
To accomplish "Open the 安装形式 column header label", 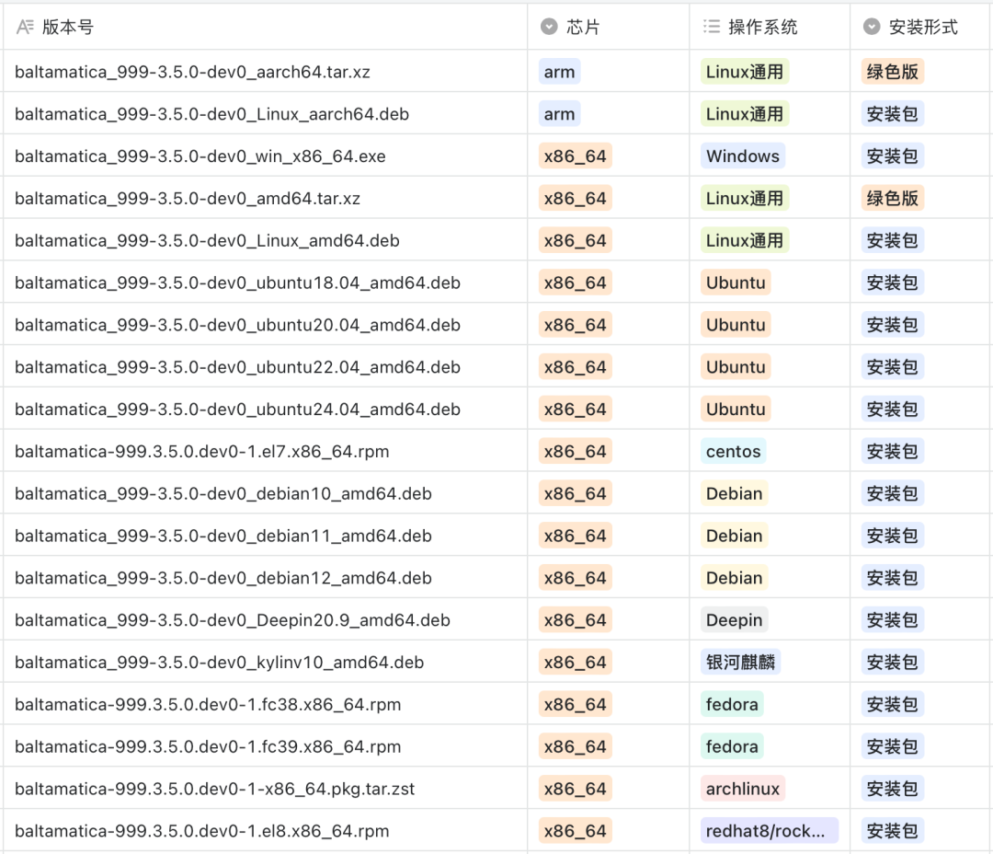I will 923,28.
